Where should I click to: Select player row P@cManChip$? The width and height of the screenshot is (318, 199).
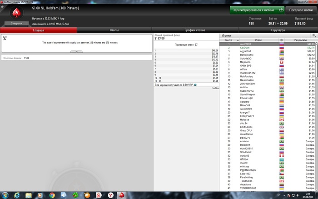[267, 170]
